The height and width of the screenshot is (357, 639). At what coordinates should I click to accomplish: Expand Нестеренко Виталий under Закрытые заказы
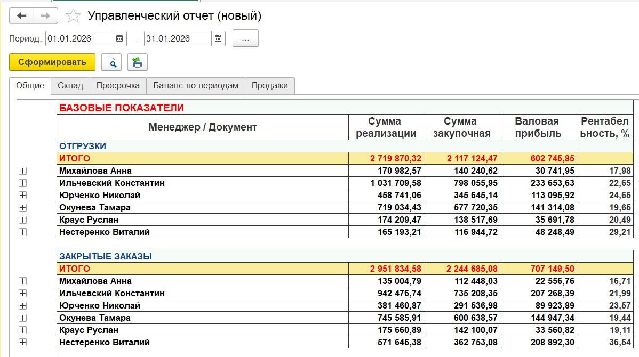coord(23,342)
